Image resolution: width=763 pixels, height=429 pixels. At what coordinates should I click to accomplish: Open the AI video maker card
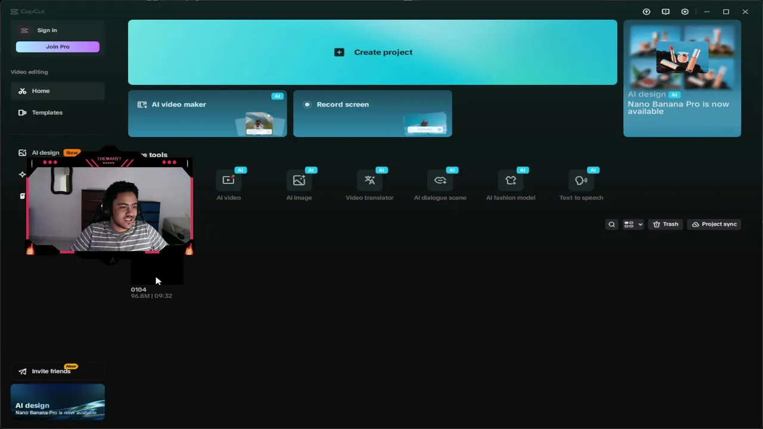[207, 114]
